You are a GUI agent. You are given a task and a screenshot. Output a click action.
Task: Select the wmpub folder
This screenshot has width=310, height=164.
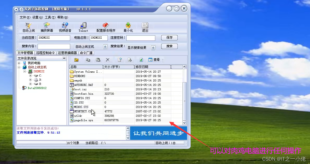[x=76, y=80]
